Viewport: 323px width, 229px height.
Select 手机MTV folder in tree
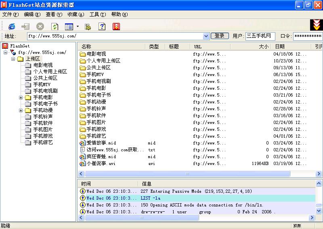[x=42, y=85]
